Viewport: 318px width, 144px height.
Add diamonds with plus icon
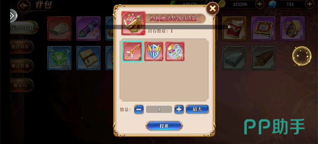310,4
